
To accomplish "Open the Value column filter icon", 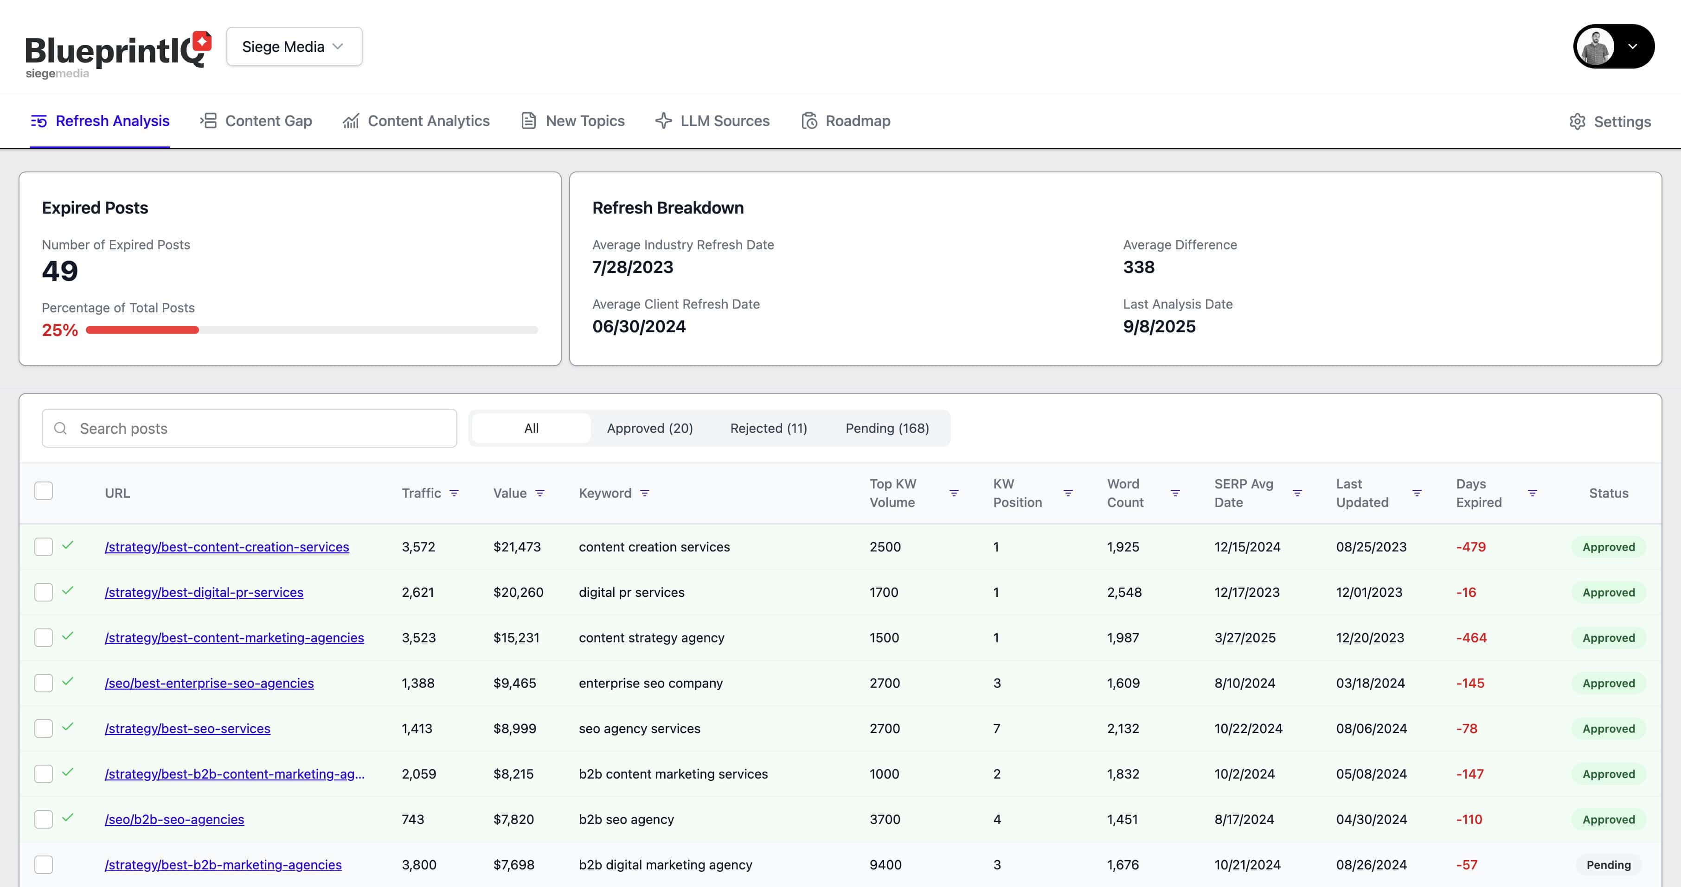I will tap(539, 494).
